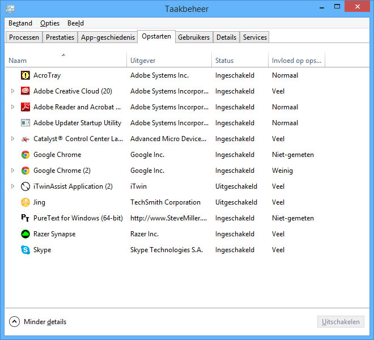This screenshot has height=340, width=374.
Task: Select the AcroTray name text
Action: pyautogui.click(x=47, y=75)
